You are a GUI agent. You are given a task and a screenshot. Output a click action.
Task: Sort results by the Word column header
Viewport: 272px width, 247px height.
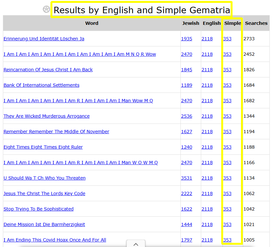click(x=92, y=23)
